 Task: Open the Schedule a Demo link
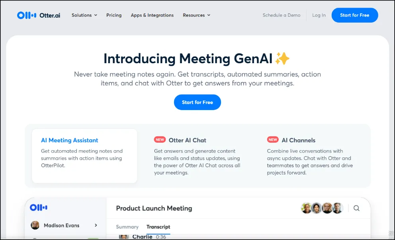coord(282,15)
